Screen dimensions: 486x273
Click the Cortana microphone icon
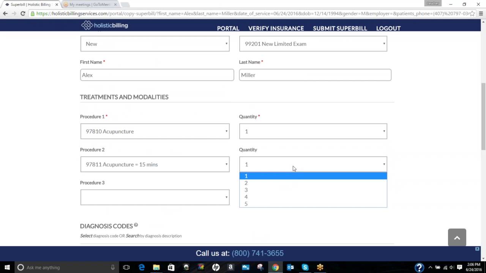113,267
